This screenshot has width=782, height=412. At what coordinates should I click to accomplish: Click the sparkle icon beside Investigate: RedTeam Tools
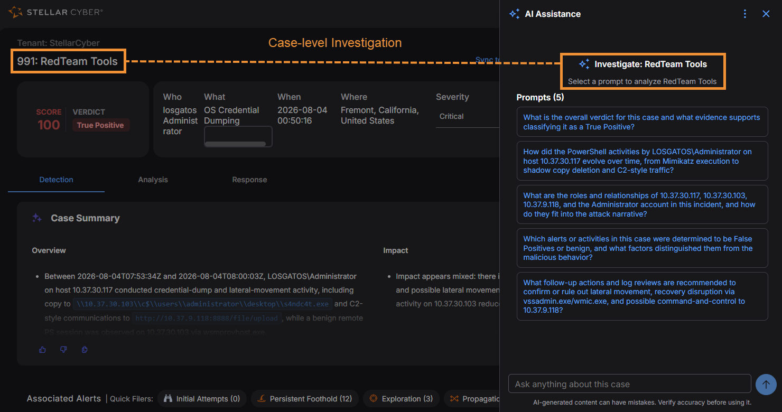click(584, 64)
